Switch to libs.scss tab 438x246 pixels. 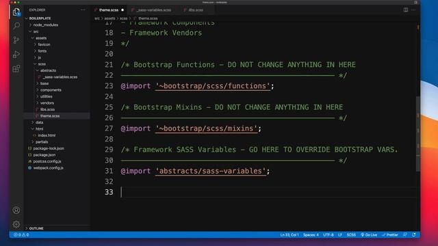(196, 10)
